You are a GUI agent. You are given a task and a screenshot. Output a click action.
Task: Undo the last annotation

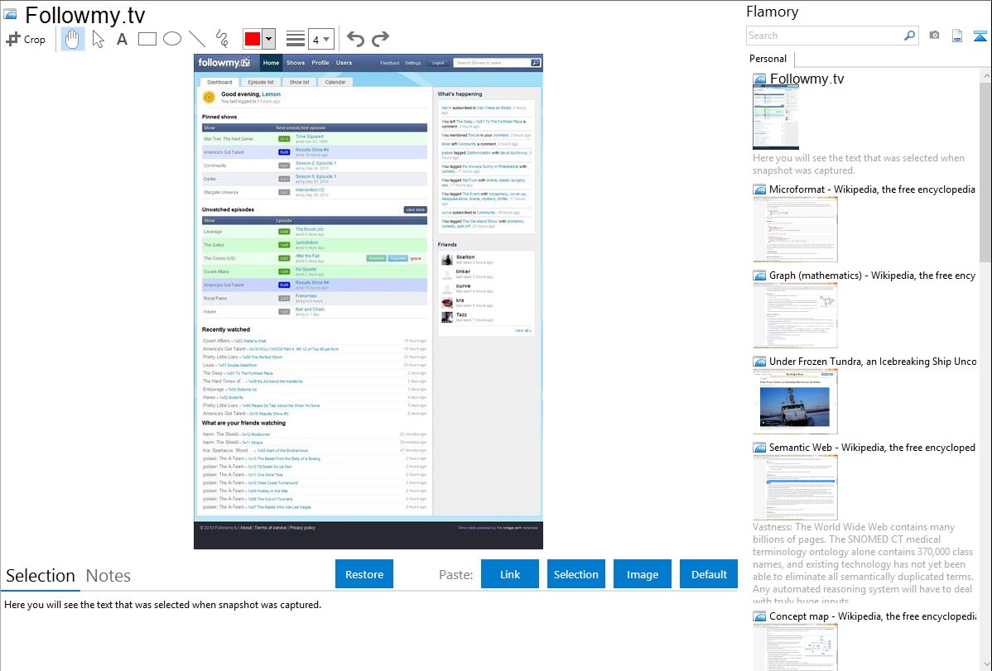(355, 39)
